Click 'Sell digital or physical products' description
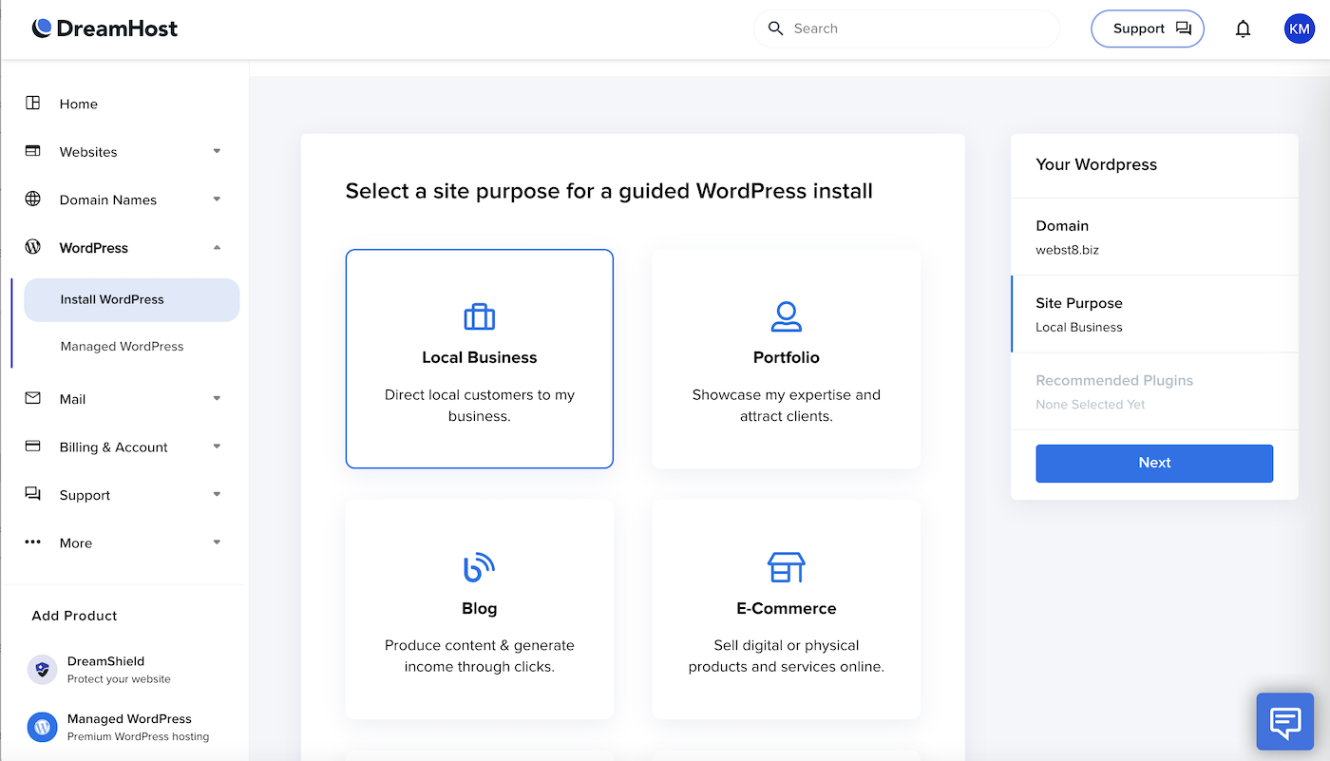 [x=786, y=656]
